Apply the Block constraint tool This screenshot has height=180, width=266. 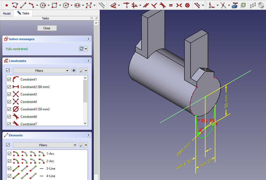(x=187, y=5)
